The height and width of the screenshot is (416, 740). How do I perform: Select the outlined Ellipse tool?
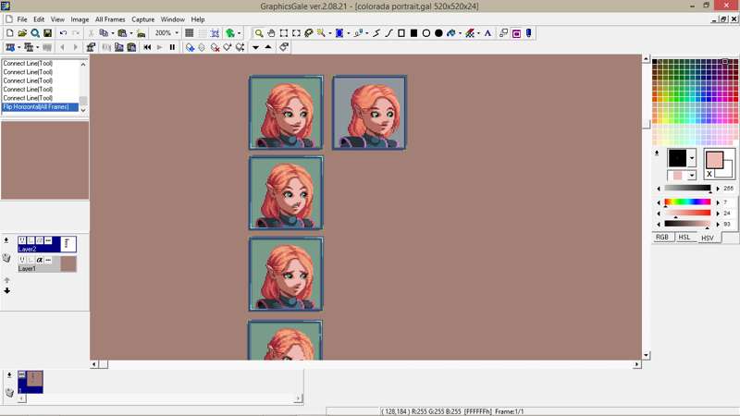pyautogui.click(x=426, y=33)
